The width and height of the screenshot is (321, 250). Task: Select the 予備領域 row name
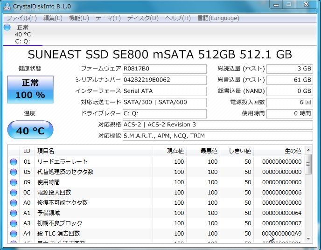point(49,213)
